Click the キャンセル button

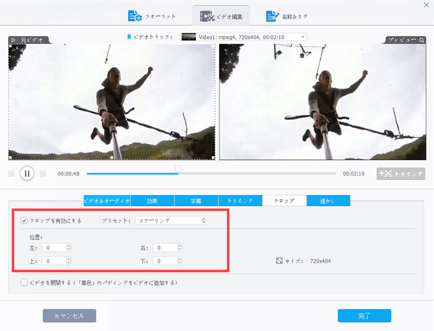coord(69,316)
